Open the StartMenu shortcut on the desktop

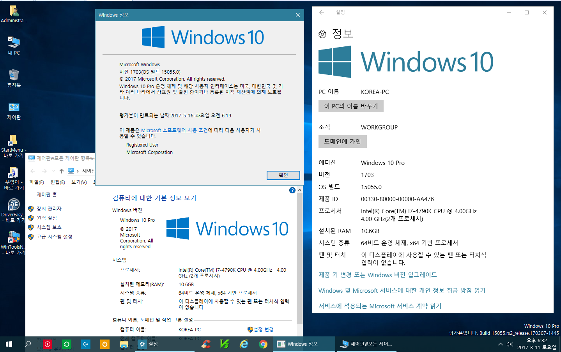point(14,146)
